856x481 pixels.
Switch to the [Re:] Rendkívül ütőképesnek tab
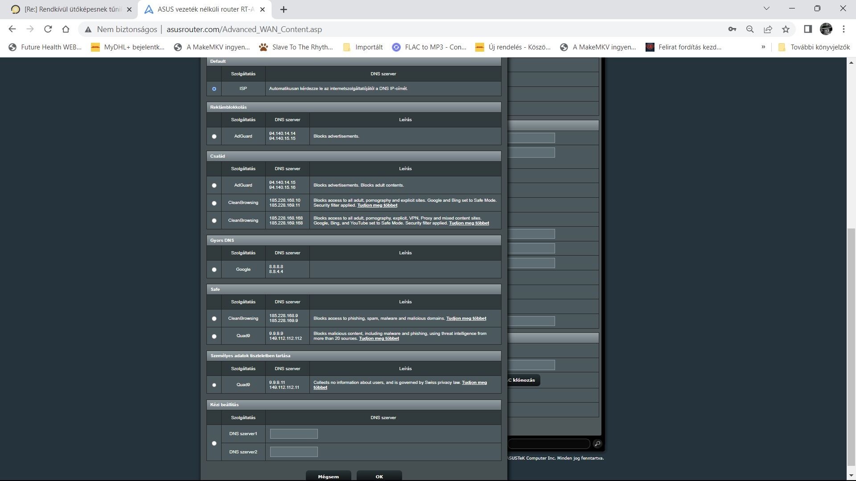pyautogui.click(x=71, y=9)
